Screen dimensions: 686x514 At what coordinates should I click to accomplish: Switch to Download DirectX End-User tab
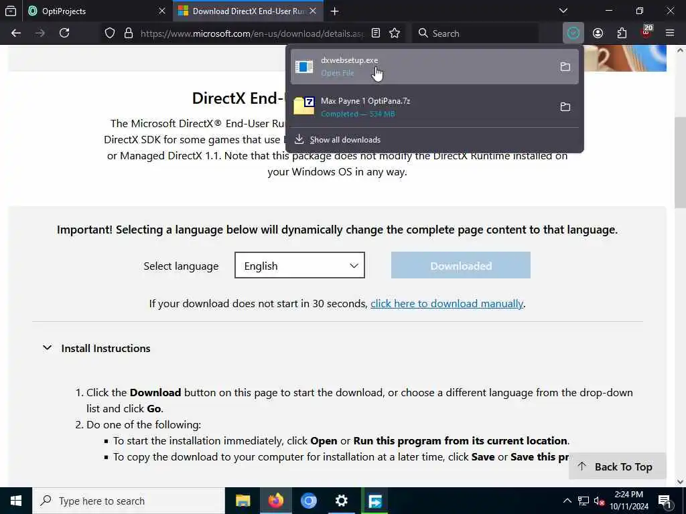248,11
